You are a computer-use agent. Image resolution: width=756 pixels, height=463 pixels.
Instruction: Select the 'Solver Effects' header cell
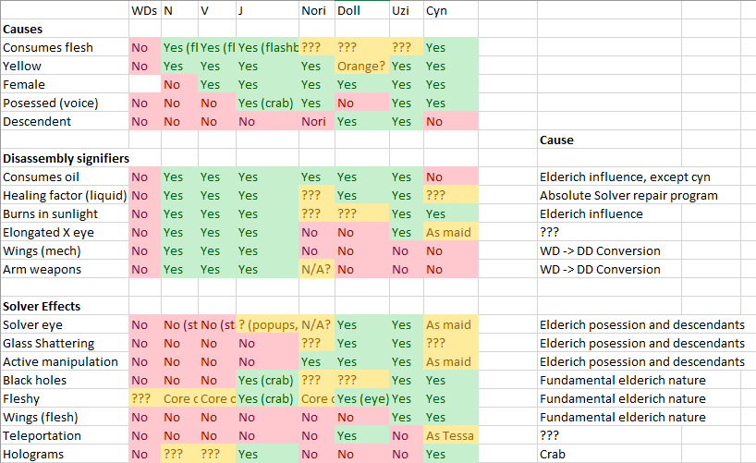(65, 306)
